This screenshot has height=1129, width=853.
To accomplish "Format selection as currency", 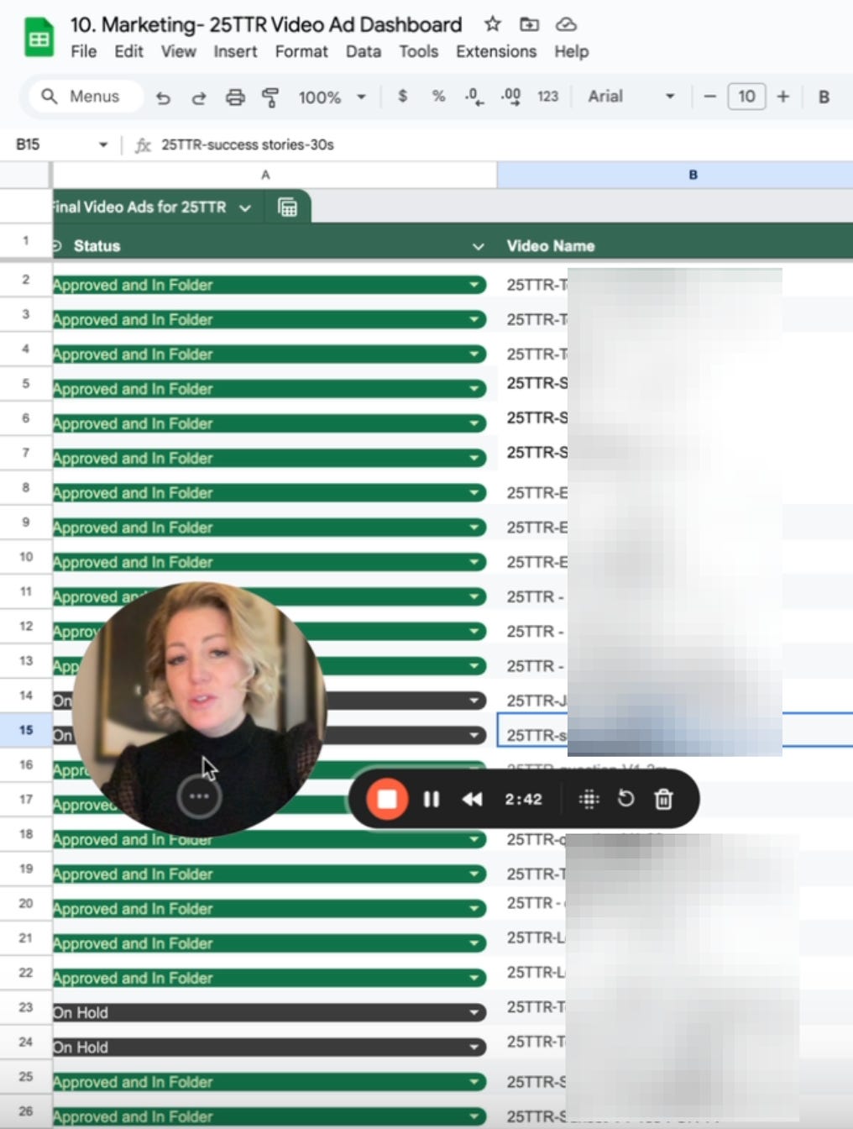I will [403, 97].
